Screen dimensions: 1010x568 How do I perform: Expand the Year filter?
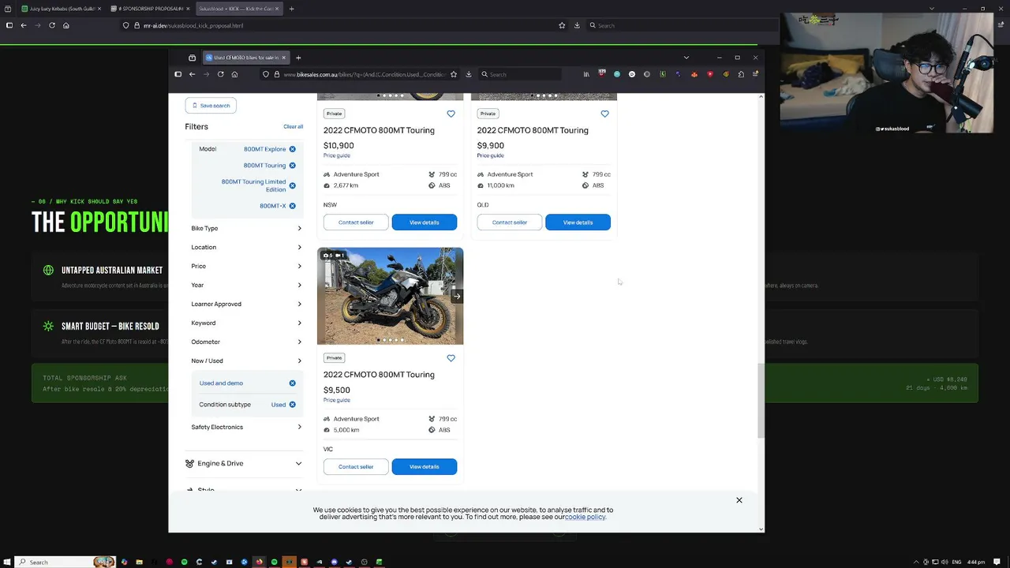(246, 286)
